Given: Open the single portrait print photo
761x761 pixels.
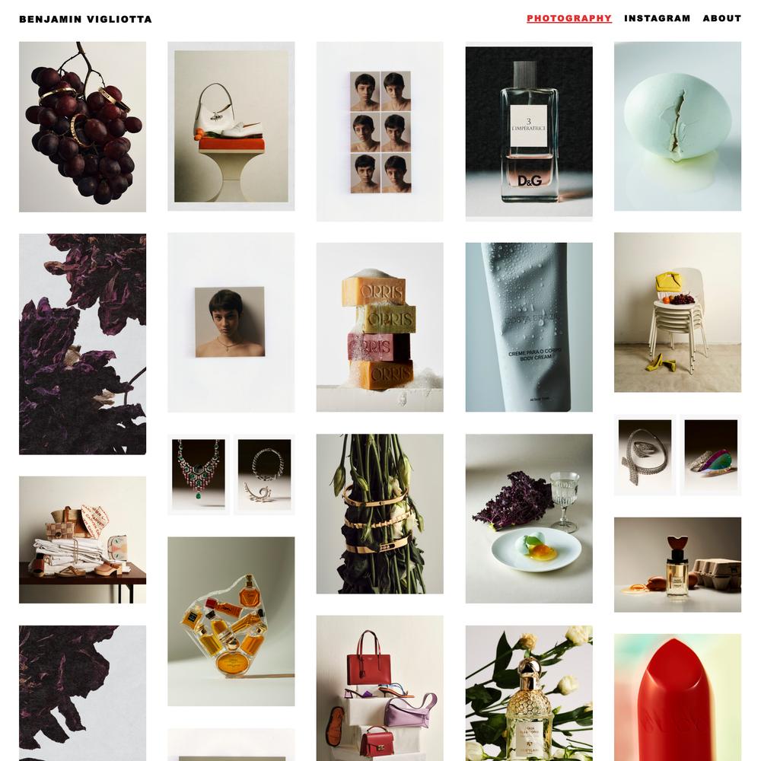Looking at the screenshot, I should pyautogui.click(x=231, y=322).
